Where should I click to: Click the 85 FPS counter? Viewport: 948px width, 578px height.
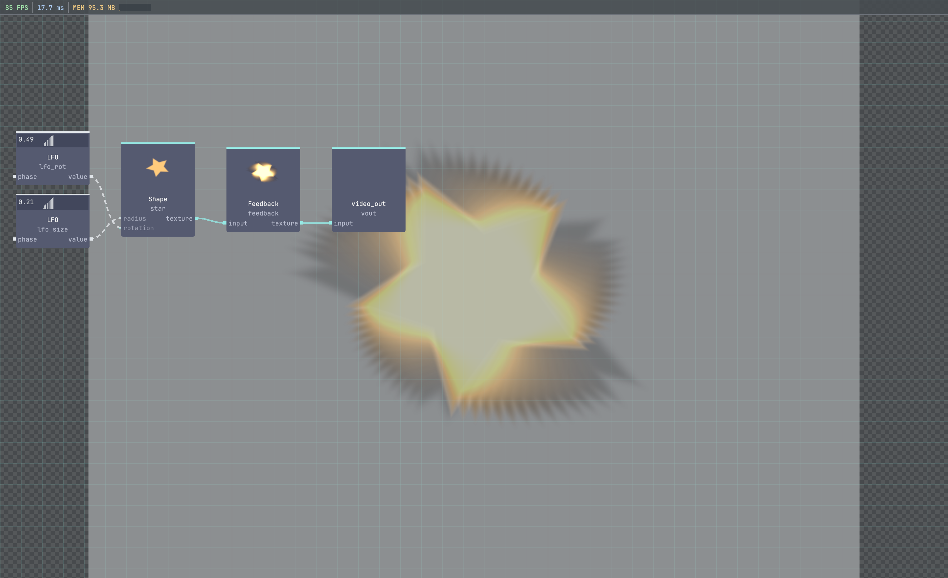pos(17,7)
